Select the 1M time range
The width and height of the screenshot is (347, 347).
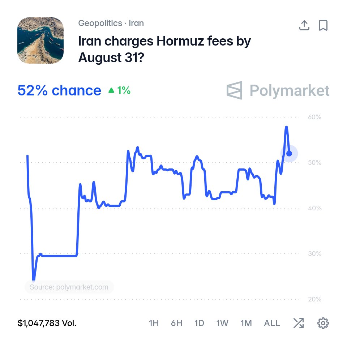(246, 323)
